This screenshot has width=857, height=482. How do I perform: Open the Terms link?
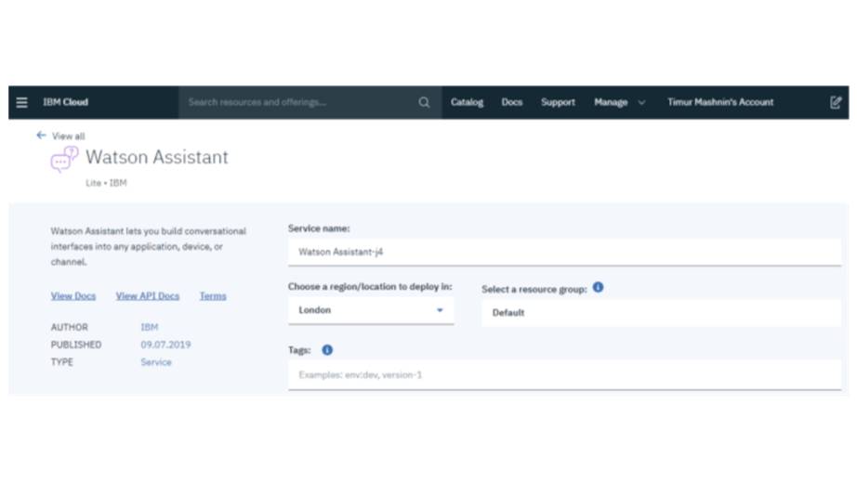coord(213,296)
